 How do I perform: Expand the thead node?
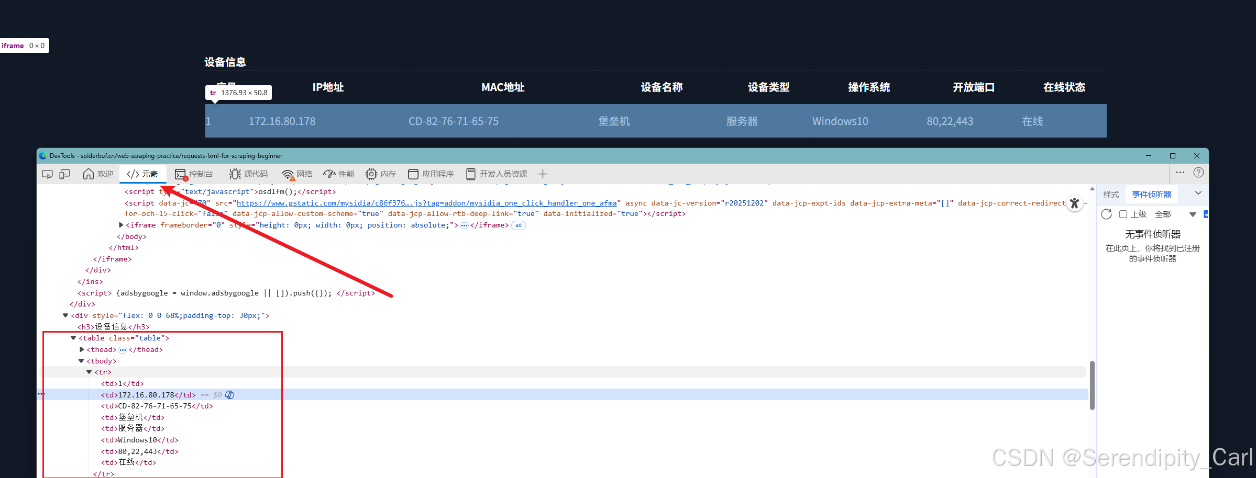point(82,349)
